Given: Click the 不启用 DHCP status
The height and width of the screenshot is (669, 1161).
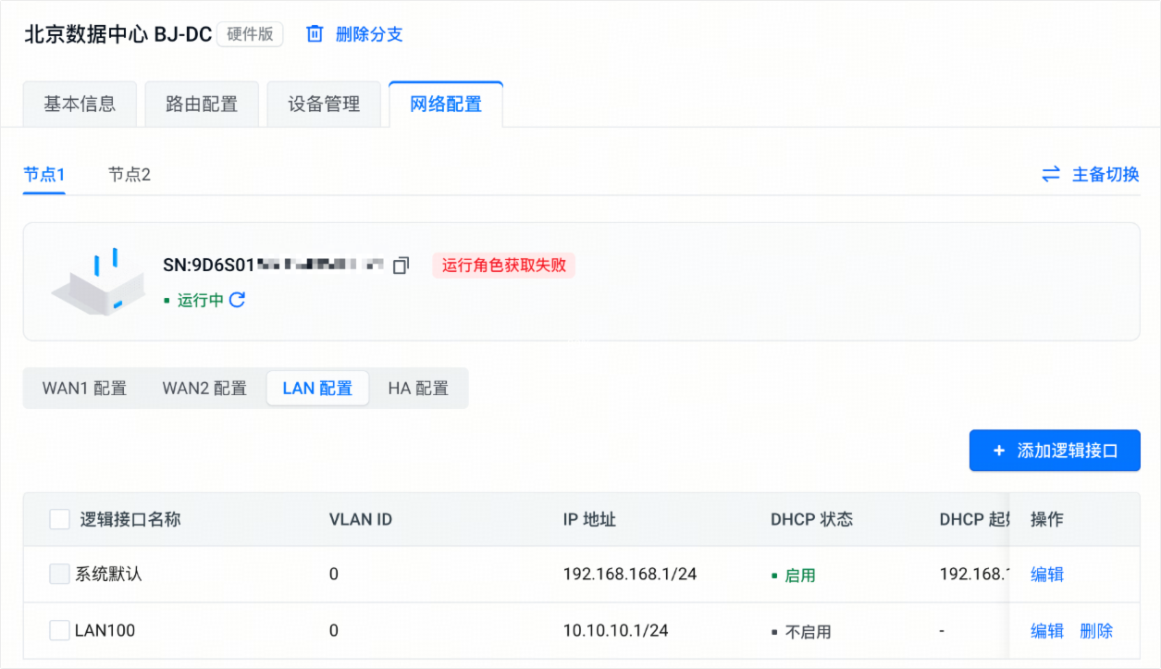Looking at the screenshot, I should point(801,632).
